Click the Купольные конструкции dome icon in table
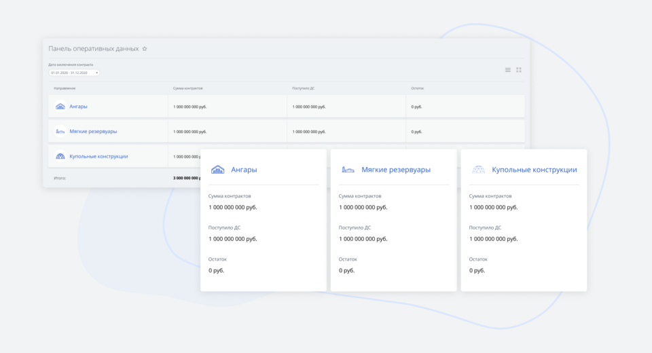652x353 pixels. click(x=60, y=156)
